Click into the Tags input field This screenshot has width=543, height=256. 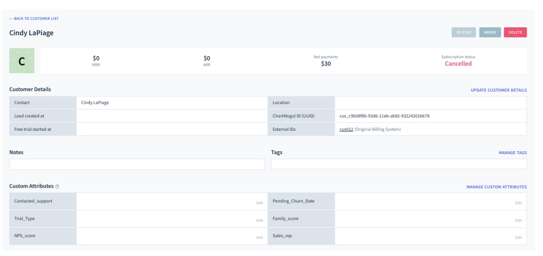399,164
